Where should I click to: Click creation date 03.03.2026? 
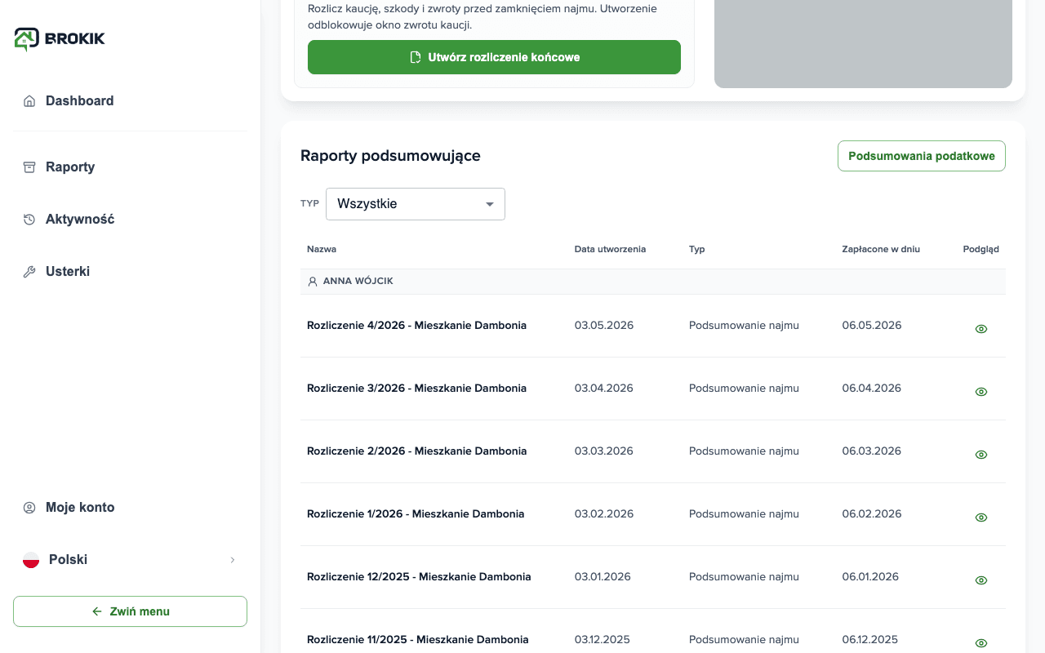(604, 451)
